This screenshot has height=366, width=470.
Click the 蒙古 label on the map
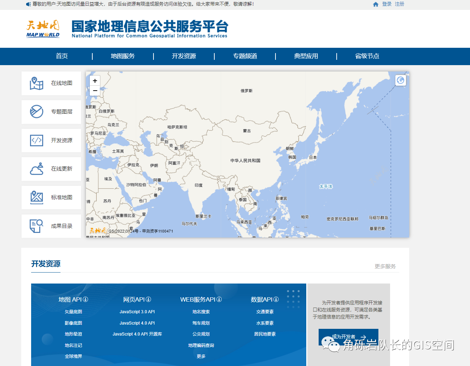pos(247,131)
